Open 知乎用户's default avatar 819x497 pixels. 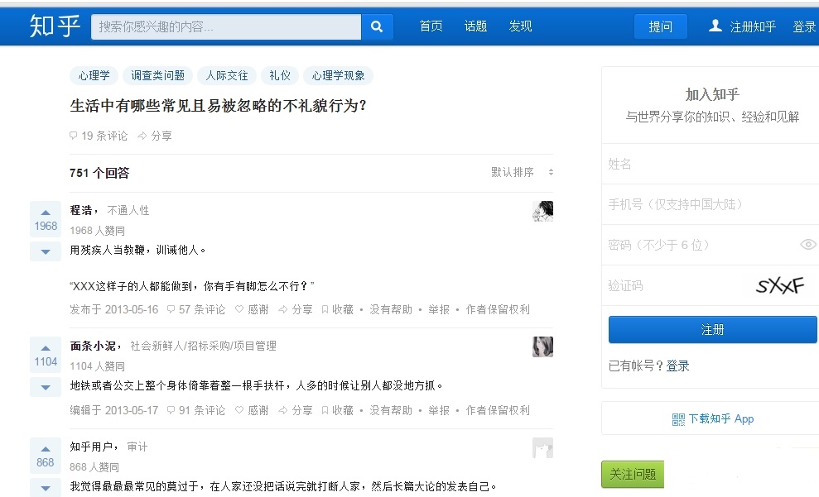point(542,448)
